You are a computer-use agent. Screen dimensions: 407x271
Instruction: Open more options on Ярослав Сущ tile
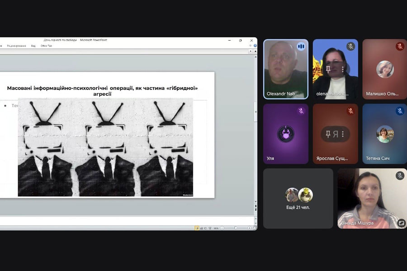point(343,134)
